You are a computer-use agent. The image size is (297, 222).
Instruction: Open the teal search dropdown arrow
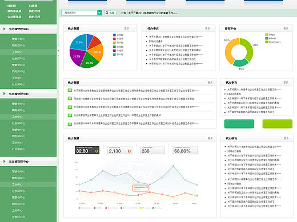click(99, 13)
